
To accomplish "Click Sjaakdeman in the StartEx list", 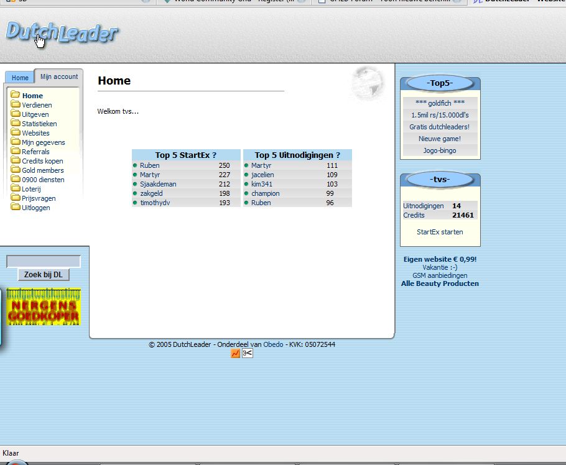I will (158, 184).
